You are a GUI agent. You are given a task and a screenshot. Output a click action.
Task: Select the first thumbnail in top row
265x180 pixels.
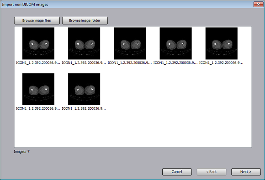coord(38,43)
